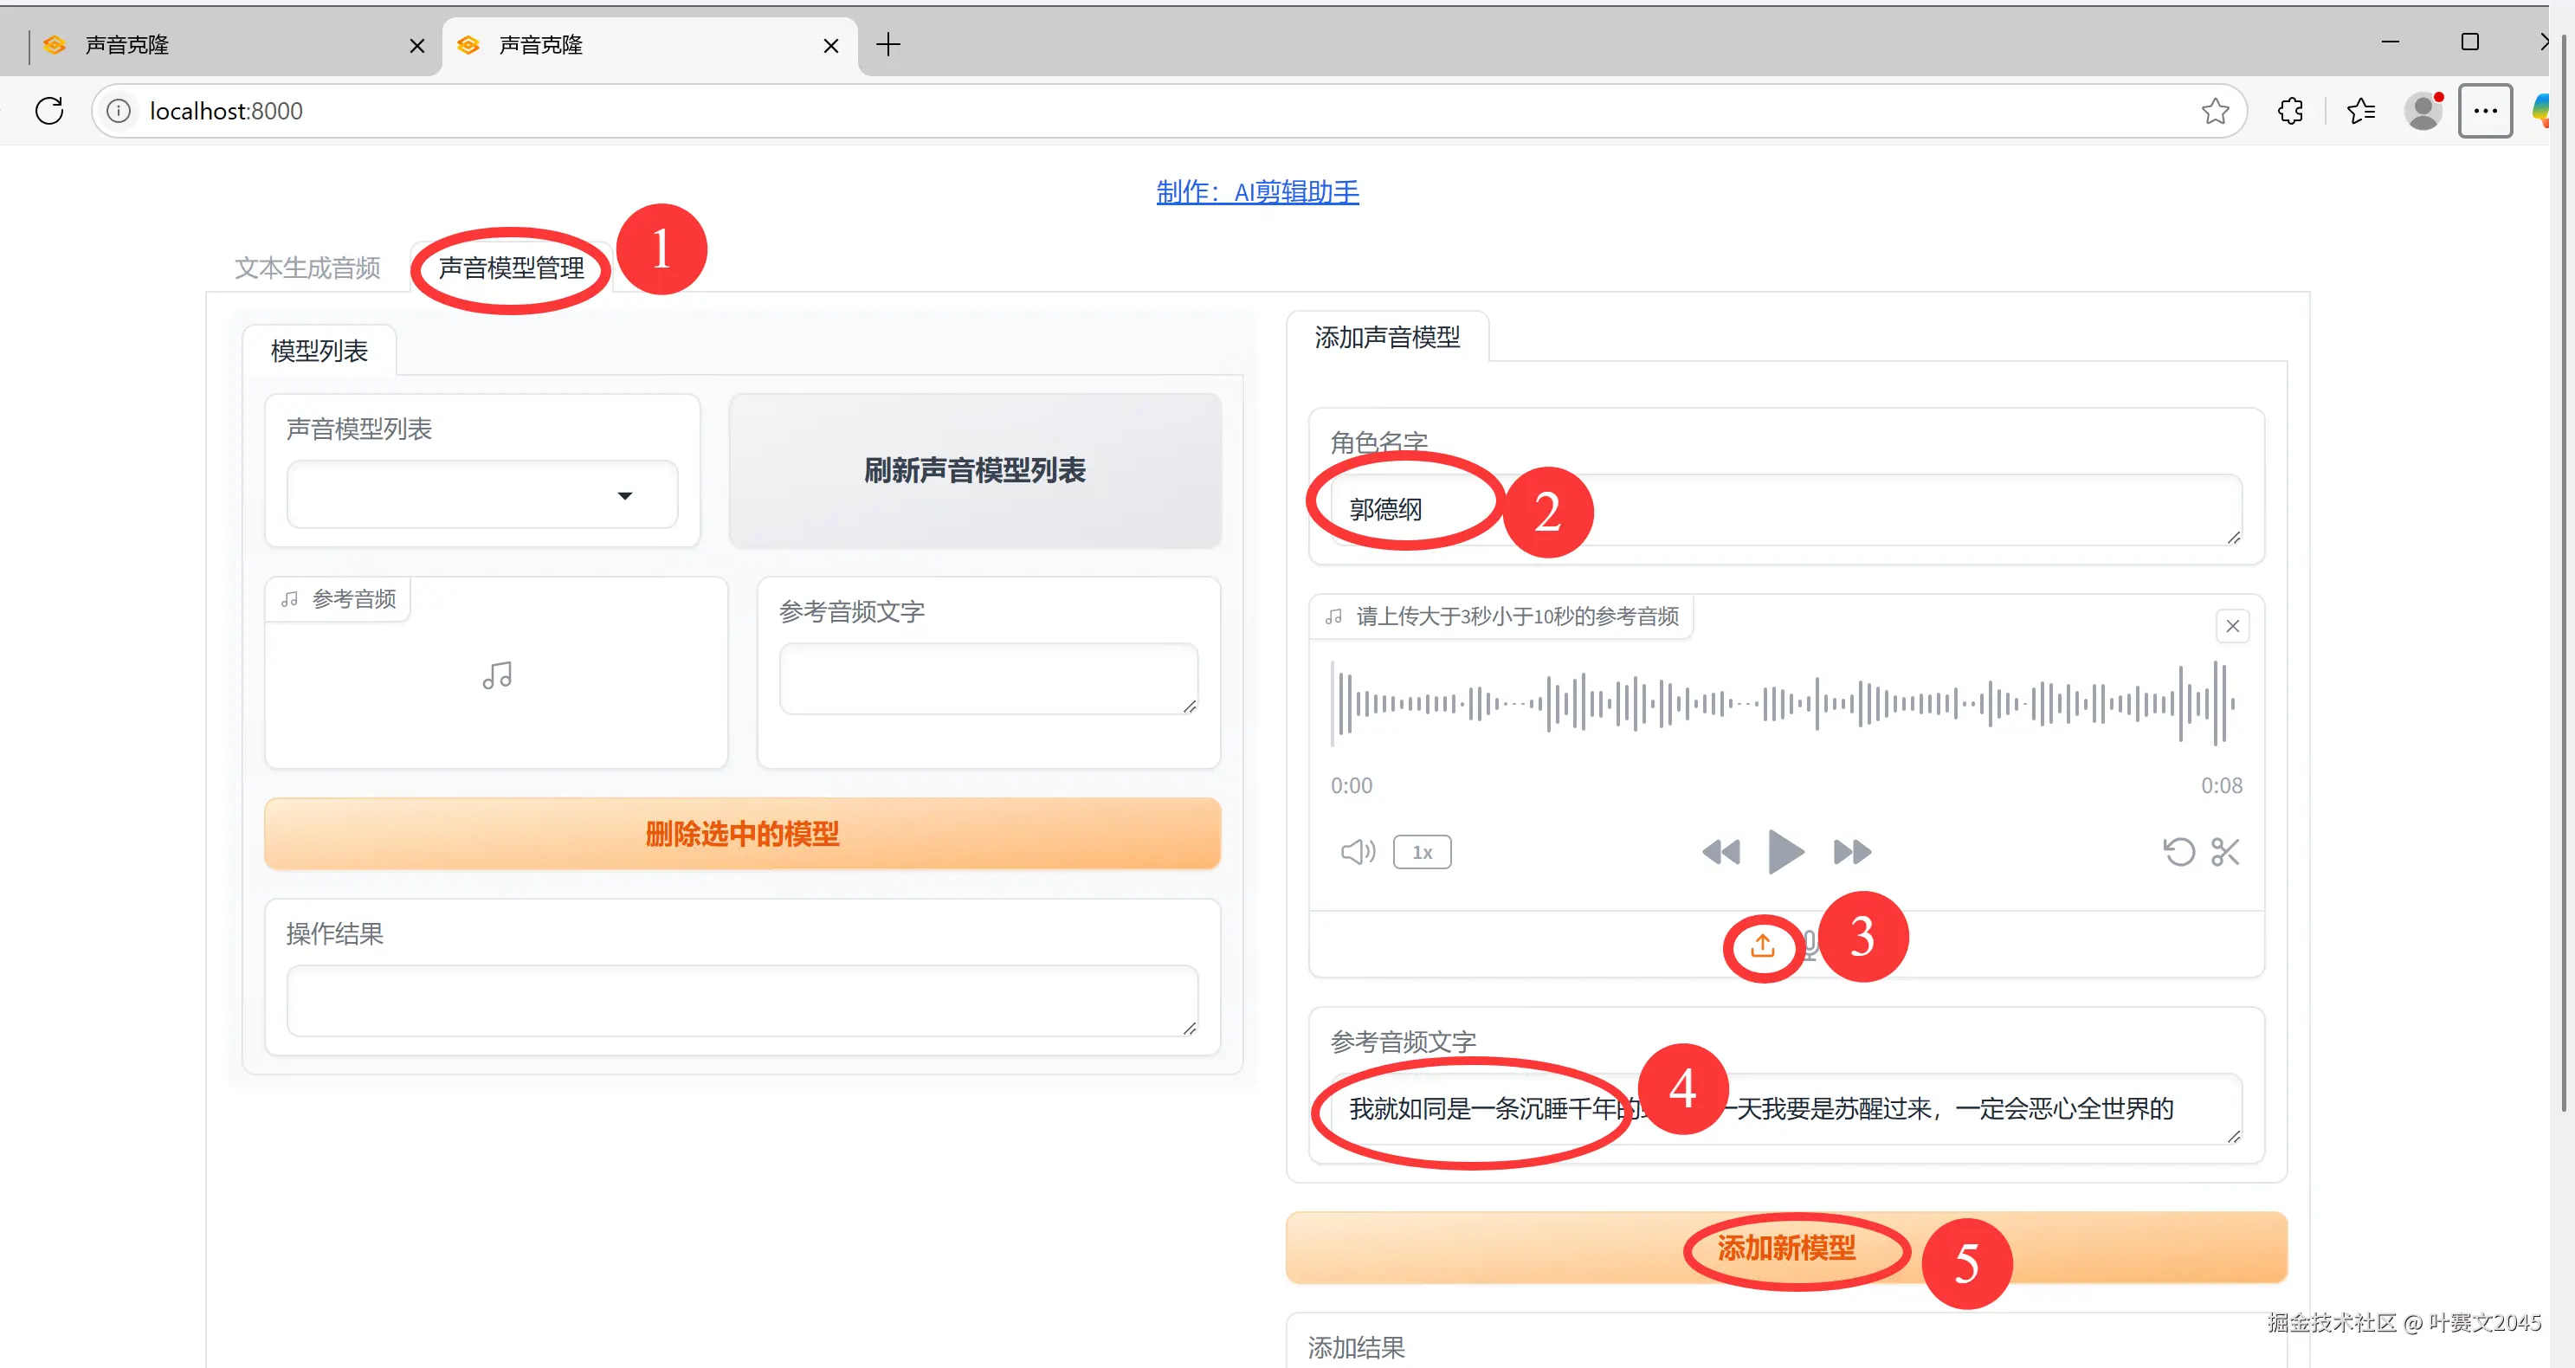Click the 删除选中的模型 button

742,834
